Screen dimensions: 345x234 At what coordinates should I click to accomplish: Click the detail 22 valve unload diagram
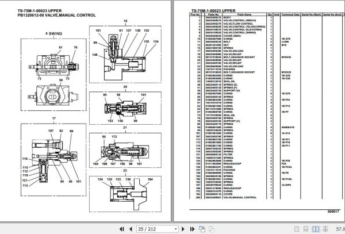(x=125, y=194)
